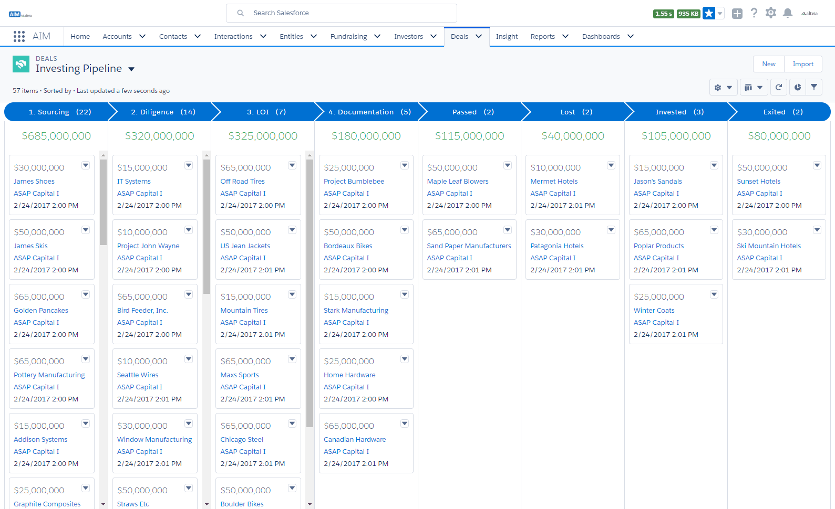Open the Insight tab

[x=507, y=36]
